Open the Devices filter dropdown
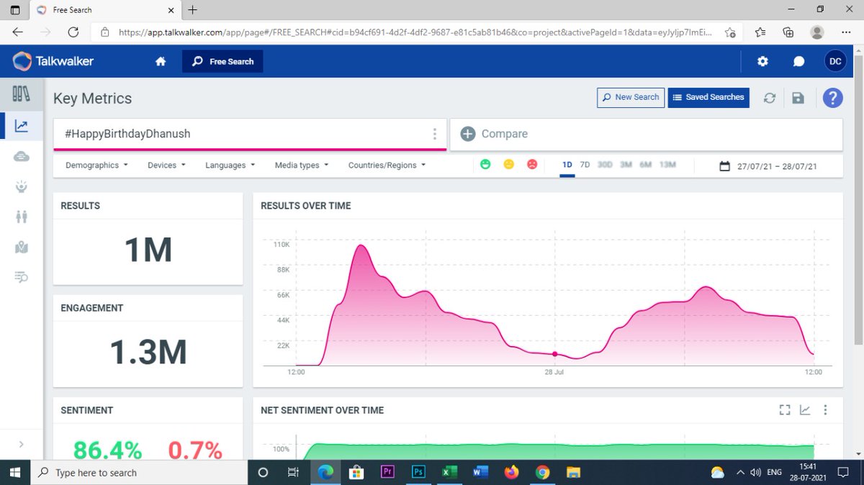 pyautogui.click(x=166, y=166)
